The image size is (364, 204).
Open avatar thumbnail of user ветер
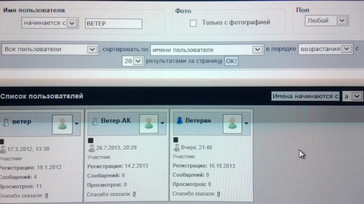(62, 124)
